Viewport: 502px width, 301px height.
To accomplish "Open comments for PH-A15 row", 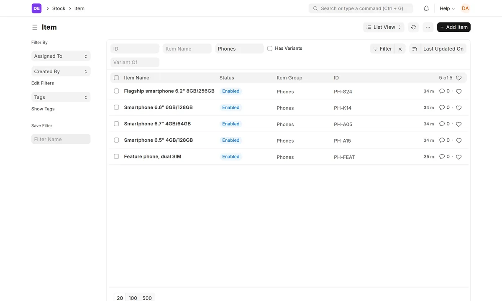I will [x=444, y=140].
